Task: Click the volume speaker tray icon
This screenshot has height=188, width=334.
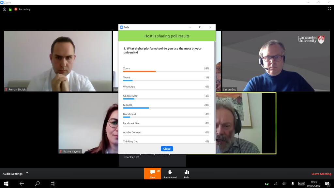Action: coord(284,184)
